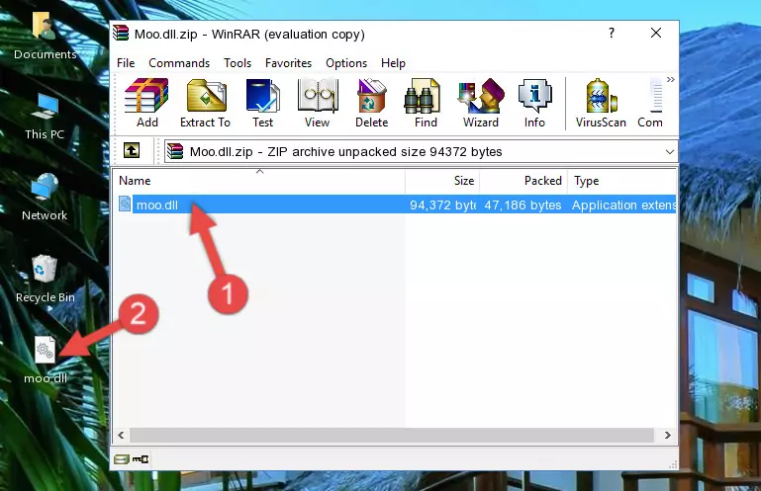Close the WinRAR window
761x491 pixels.
pyautogui.click(x=656, y=33)
